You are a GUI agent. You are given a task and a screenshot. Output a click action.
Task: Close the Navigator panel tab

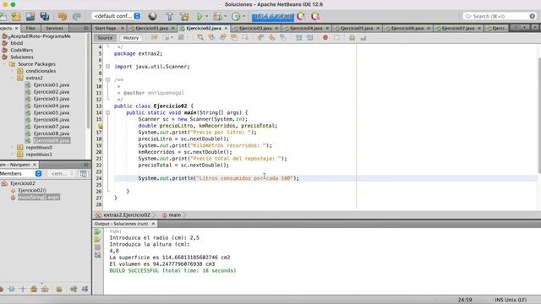tap(35, 165)
